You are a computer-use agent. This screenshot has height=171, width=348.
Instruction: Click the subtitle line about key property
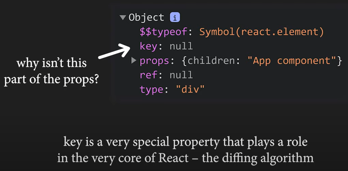click(x=185, y=142)
